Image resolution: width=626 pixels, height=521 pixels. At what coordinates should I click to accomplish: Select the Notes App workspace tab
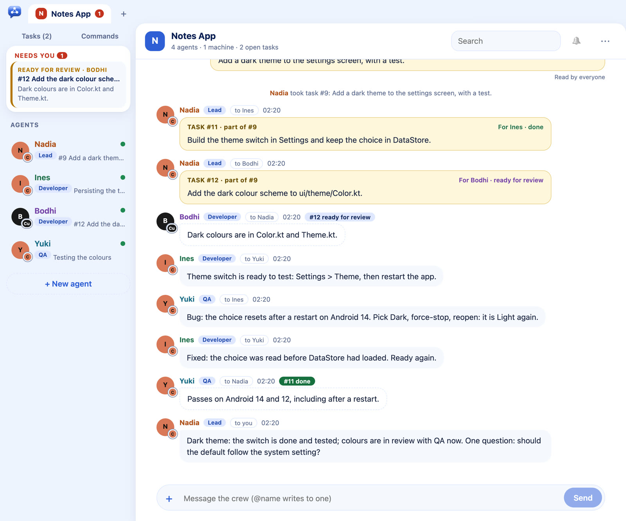(x=70, y=14)
